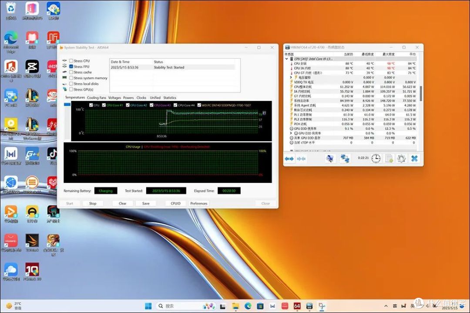Enable Stress GPU(s) checkbox
470x313 pixels.
[x=71, y=89]
